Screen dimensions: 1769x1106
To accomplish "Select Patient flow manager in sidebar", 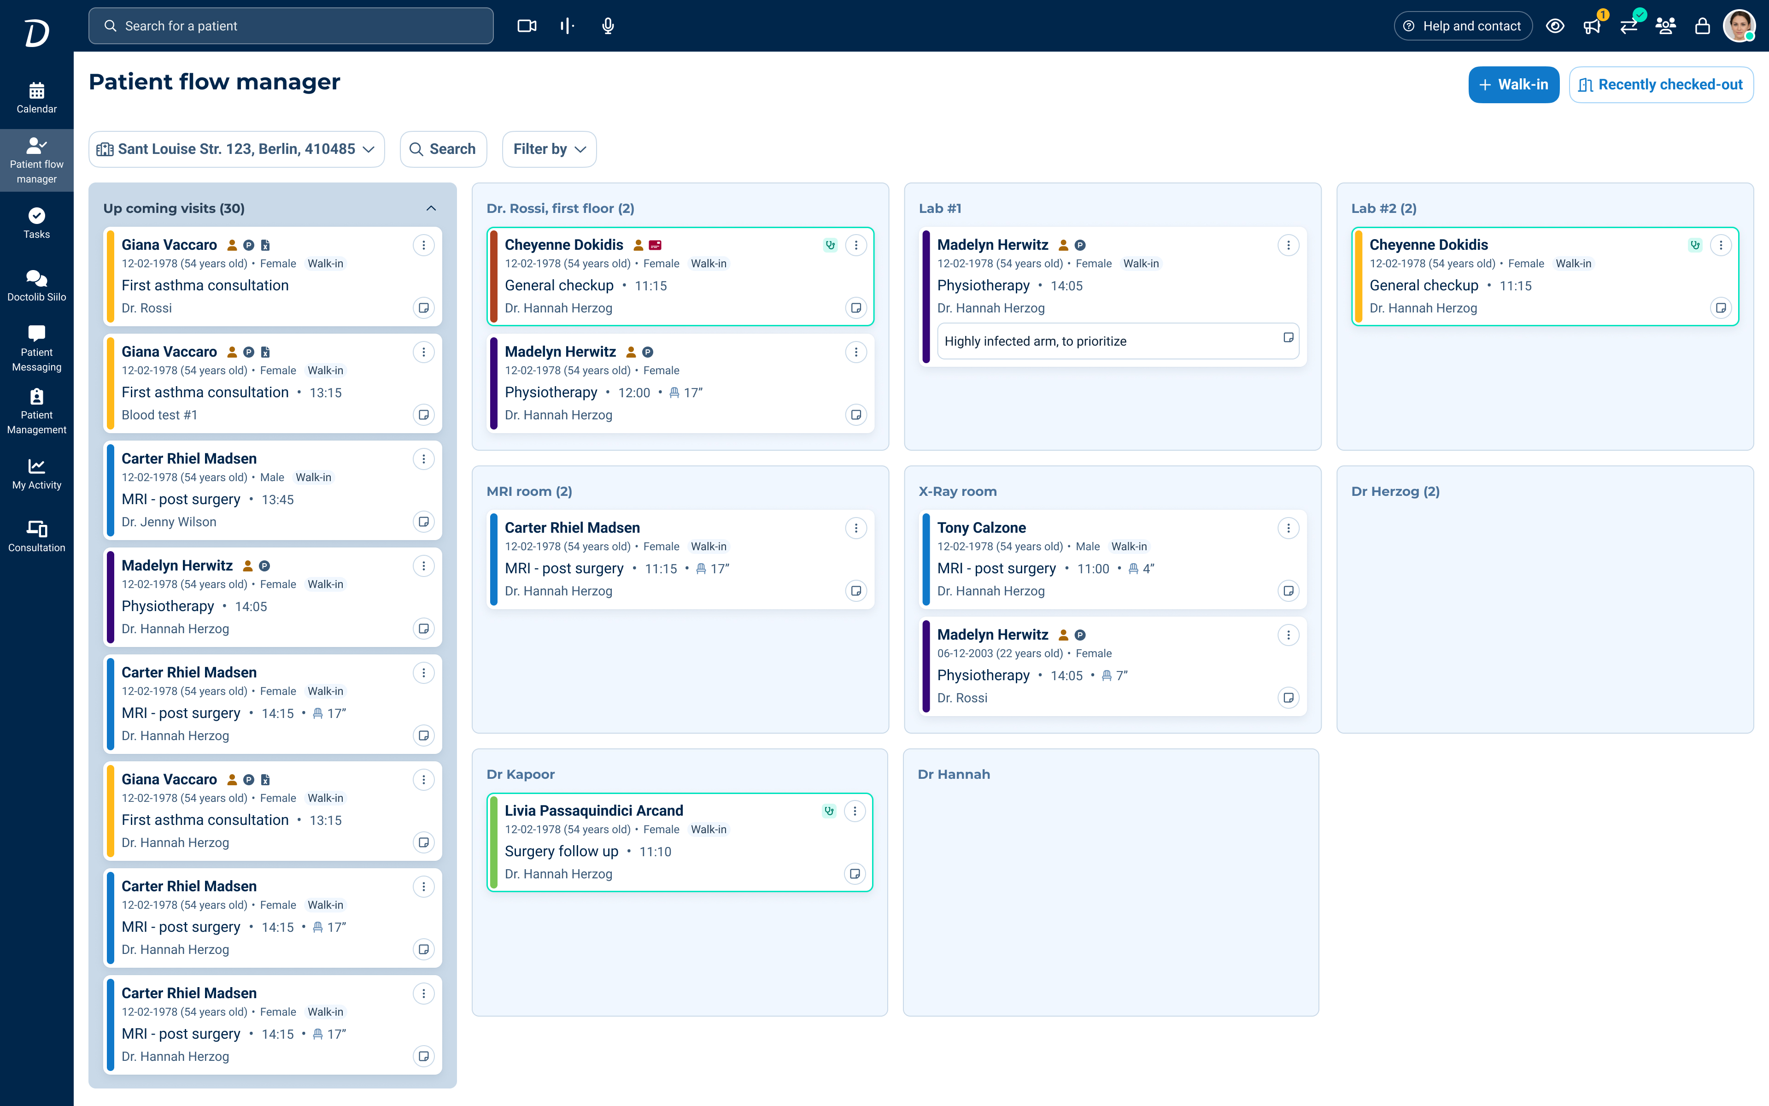I will (x=36, y=161).
